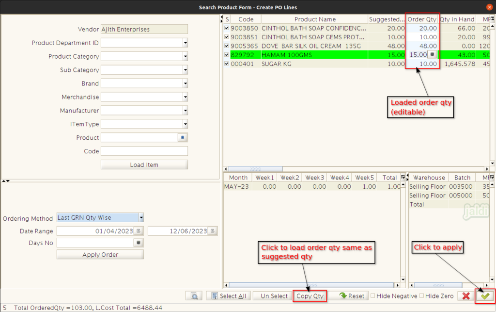The image size is (496, 312).
Task: Toggle checkbox for code 9003850 row
Action: (x=227, y=28)
